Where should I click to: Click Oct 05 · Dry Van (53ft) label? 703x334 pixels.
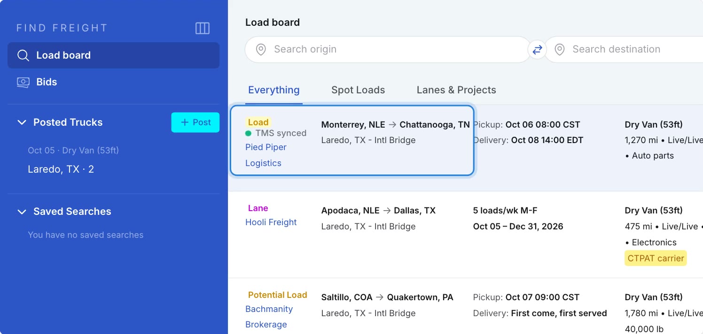click(73, 151)
